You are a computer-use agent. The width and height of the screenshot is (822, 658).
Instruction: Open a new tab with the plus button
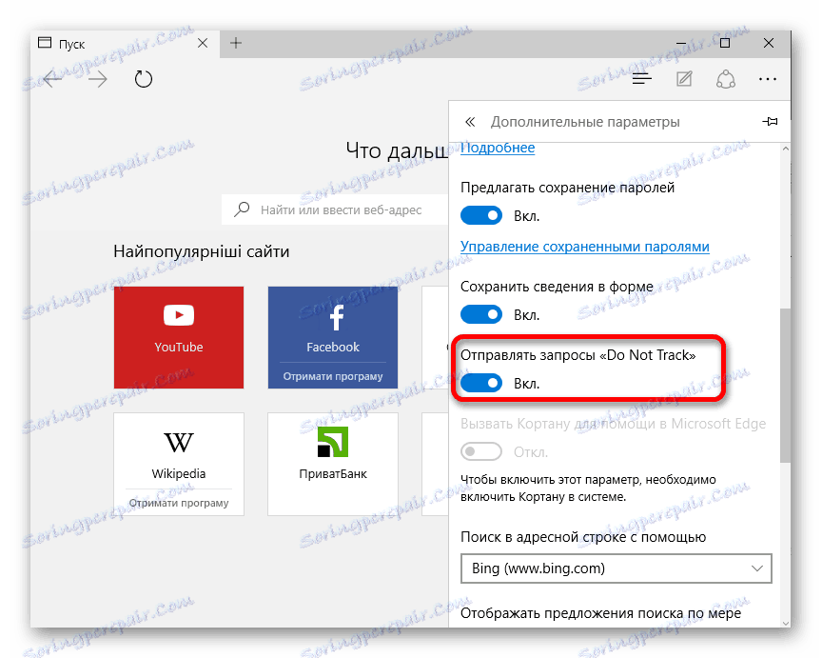pos(235,43)
